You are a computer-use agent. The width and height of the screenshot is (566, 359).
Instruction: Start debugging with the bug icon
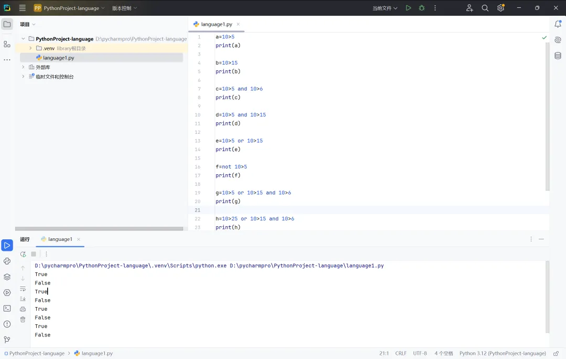tap(421, 8)
